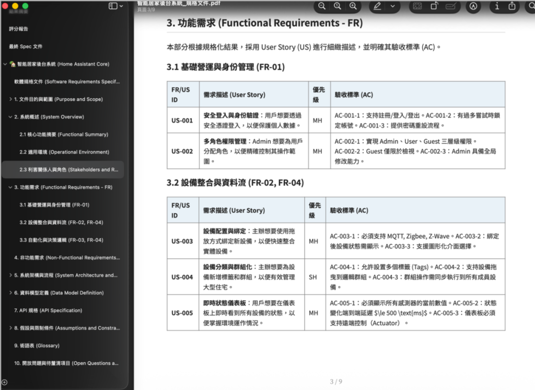Click the text field pencil toolbar icon
This screenshot has width=535, height=390.
point(451,6)
